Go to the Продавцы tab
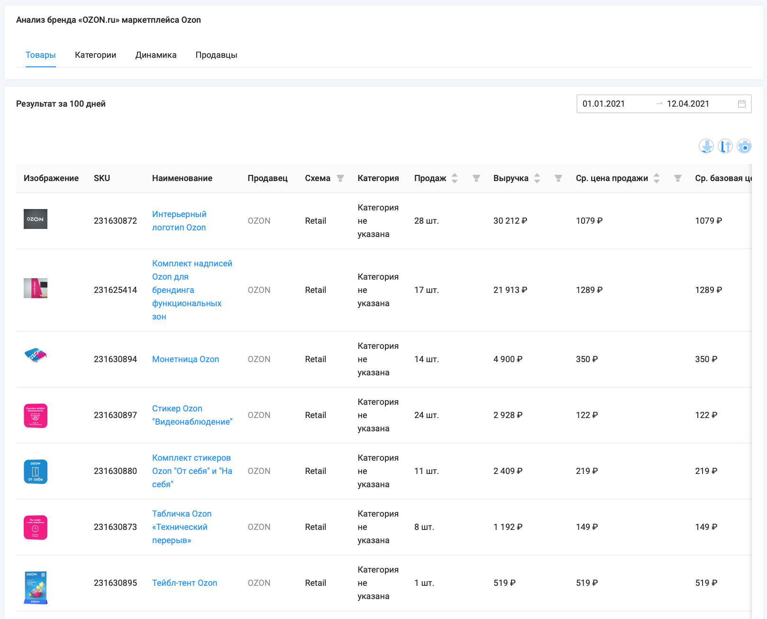 pos(216,55)
